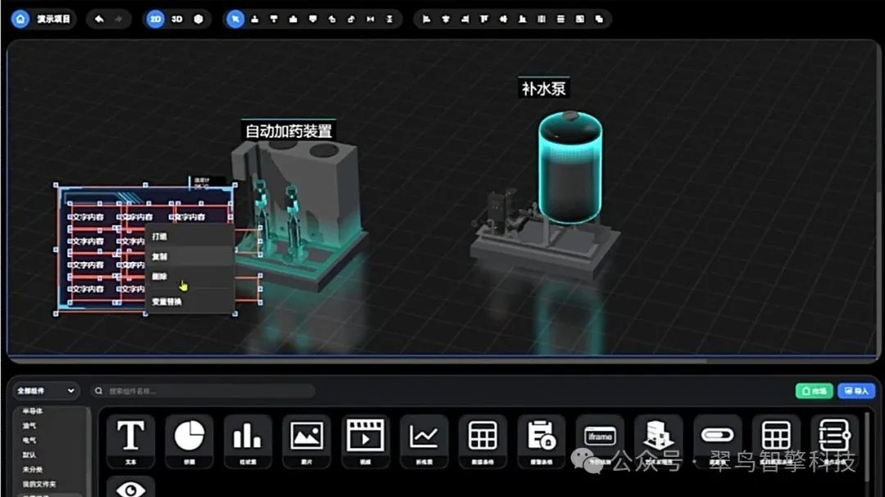The image size is (885, 497).
Task: Click the align vertical centers icon
Action: 503,19
